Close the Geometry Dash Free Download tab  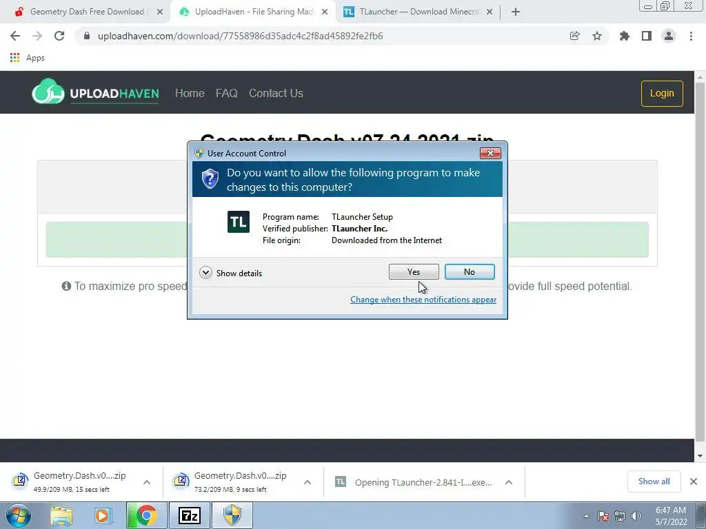point(160,12)
